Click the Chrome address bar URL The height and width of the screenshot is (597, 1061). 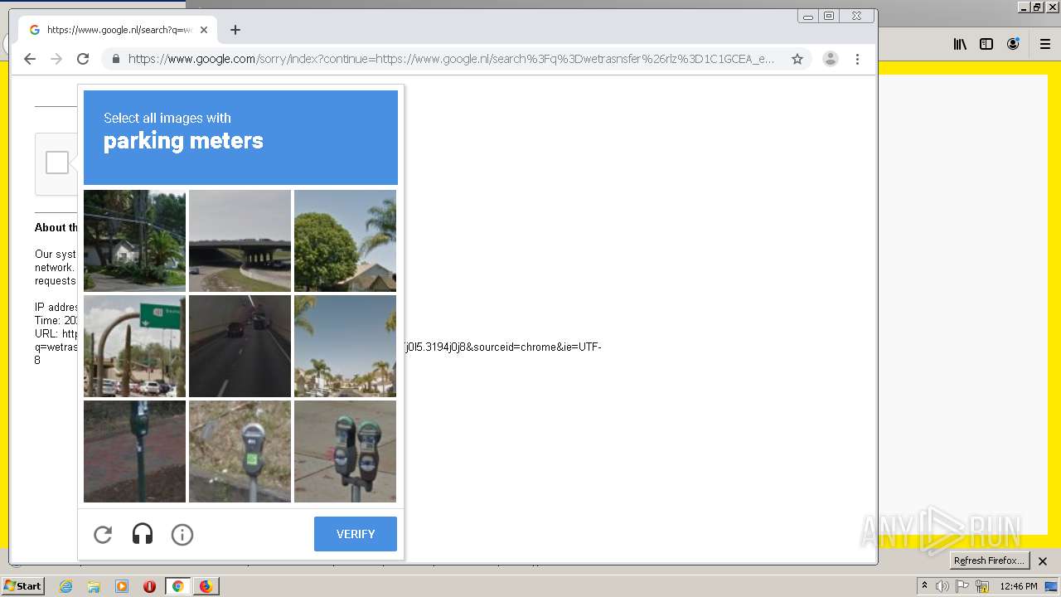451,59
